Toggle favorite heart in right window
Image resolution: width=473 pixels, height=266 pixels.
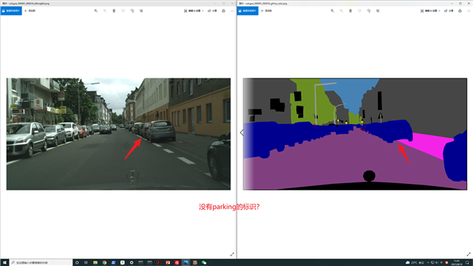360,11
